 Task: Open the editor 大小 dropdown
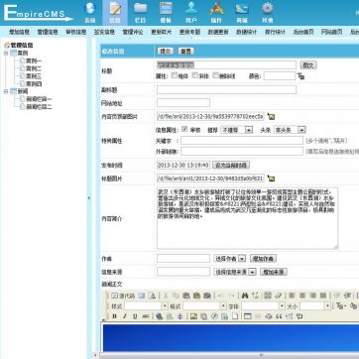pos(315,306)
